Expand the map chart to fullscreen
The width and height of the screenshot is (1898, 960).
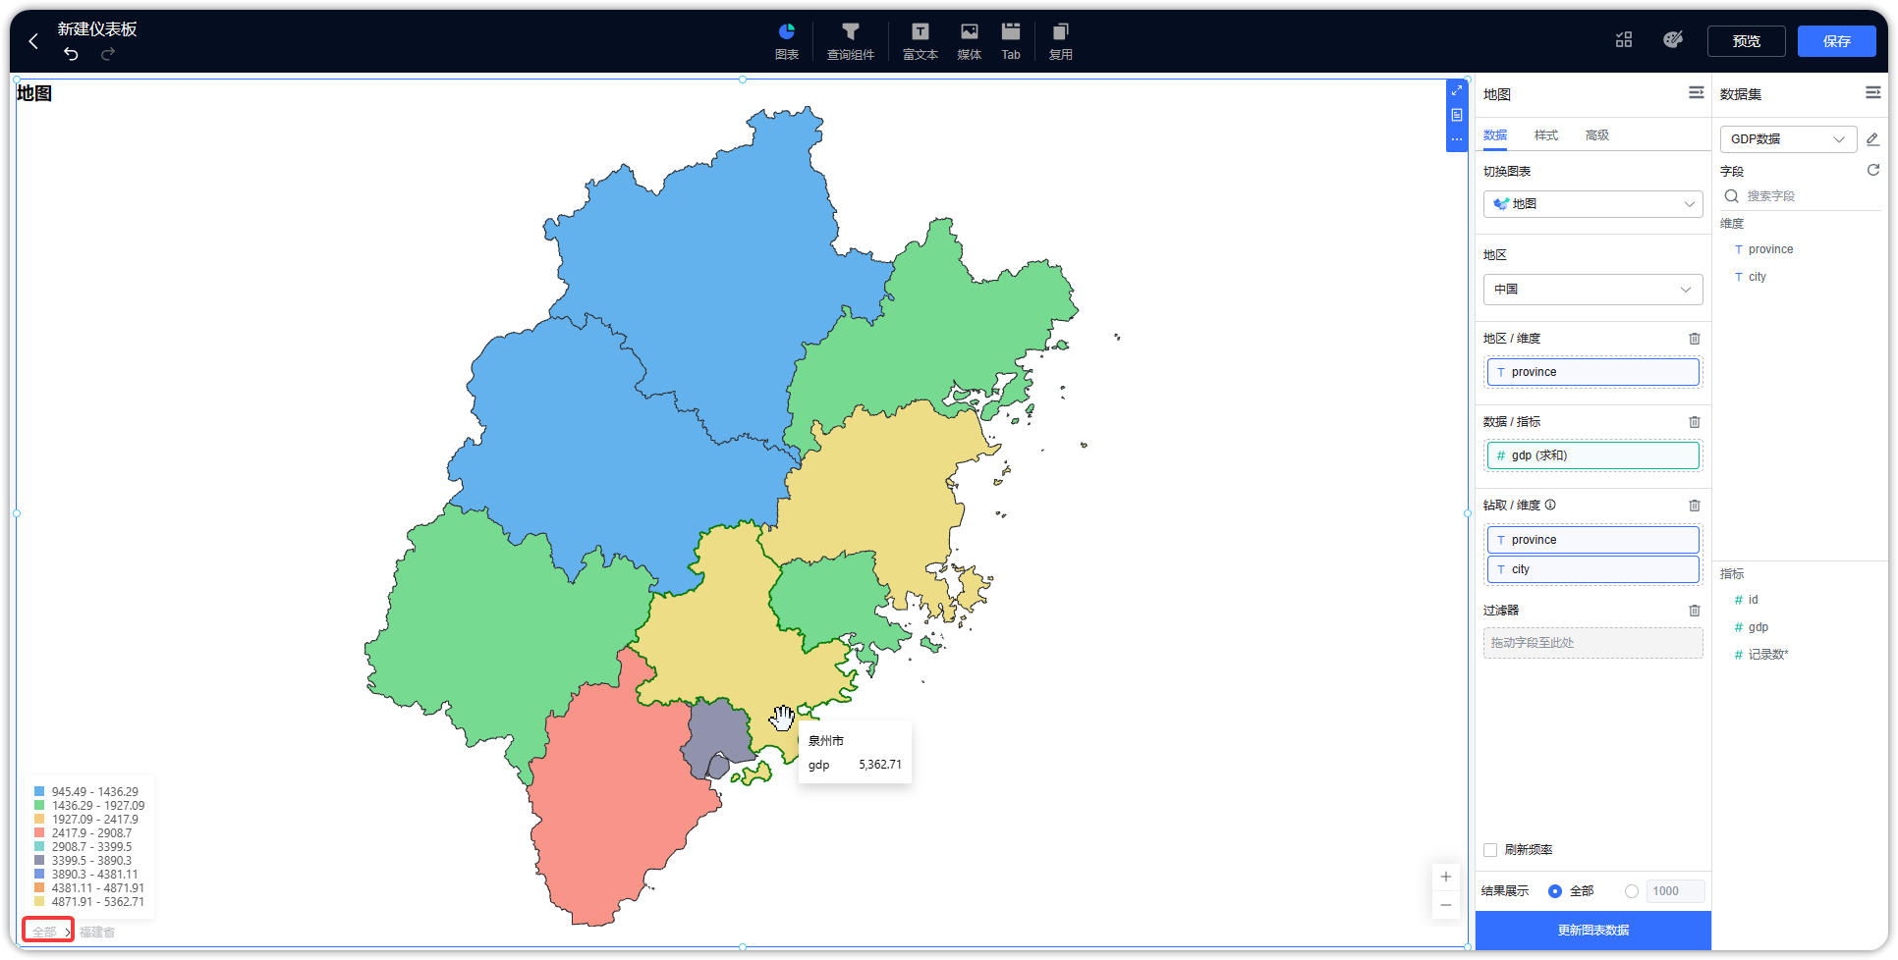[x=1457, y=90]
